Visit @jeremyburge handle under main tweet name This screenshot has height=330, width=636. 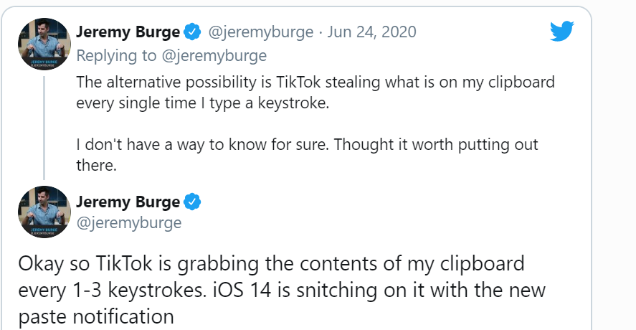click(x=129, y=223)
